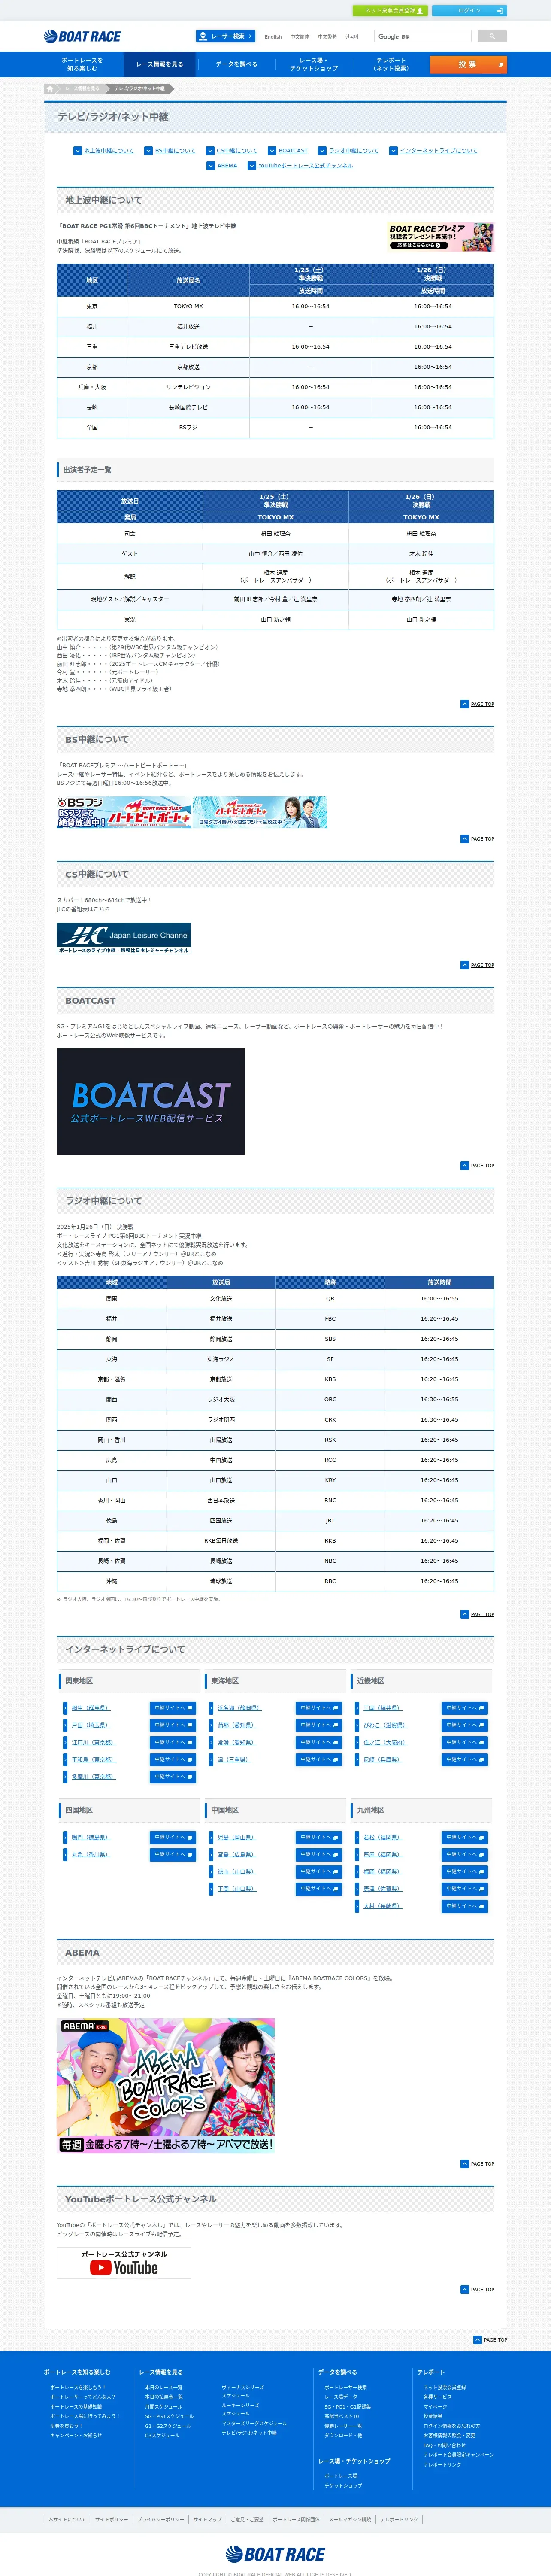551x2576 pixels.
Task: Click 中継サイトへ button for 児島(岡山県)
Action: (319, 1837)
